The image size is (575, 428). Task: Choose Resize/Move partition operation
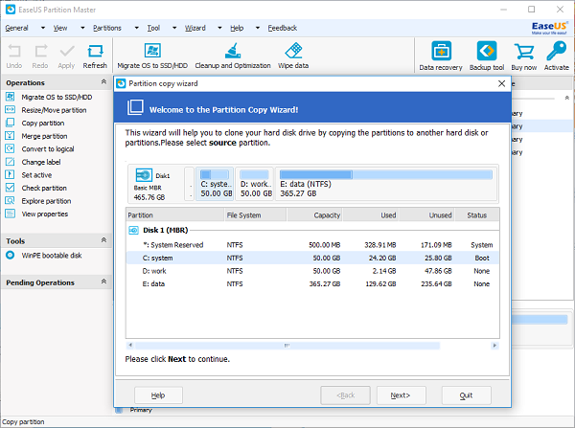tap(54, 110)
